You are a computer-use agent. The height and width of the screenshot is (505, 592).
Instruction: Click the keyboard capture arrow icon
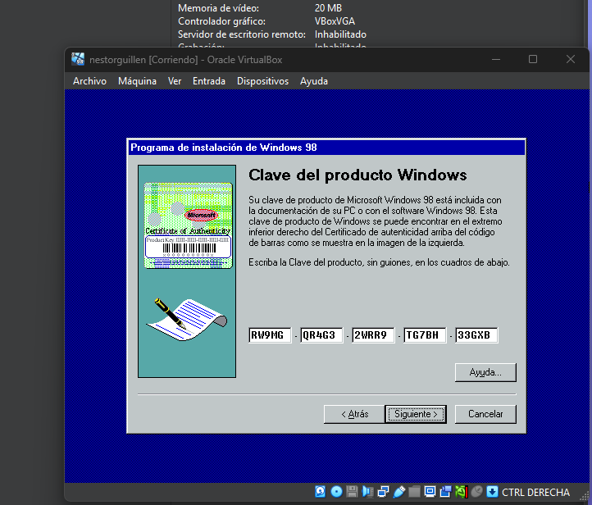coord(492,492)
